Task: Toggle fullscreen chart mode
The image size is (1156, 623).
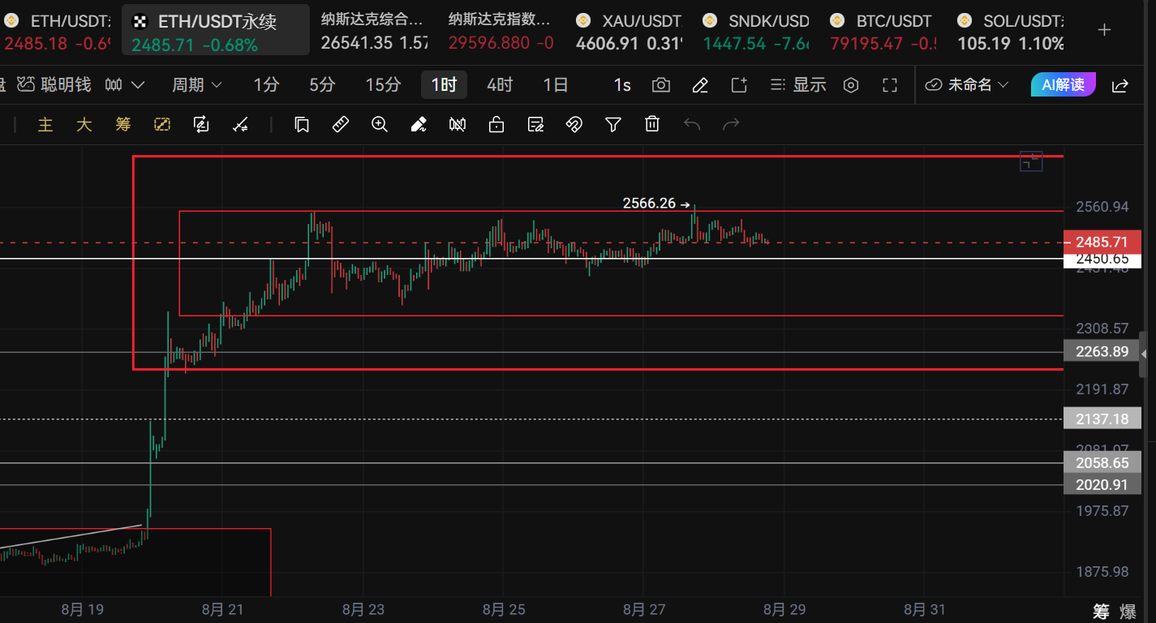Action: pos(889,84)
